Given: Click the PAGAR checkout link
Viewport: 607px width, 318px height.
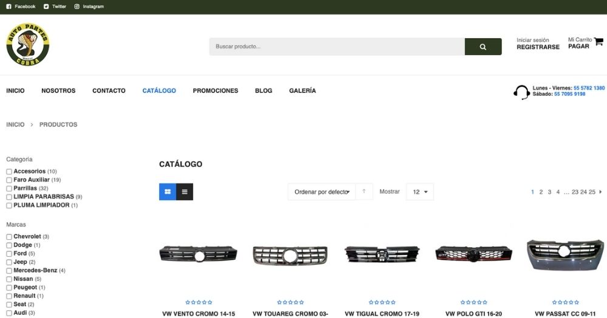Looking at the screenshot, I should point(578,47).
